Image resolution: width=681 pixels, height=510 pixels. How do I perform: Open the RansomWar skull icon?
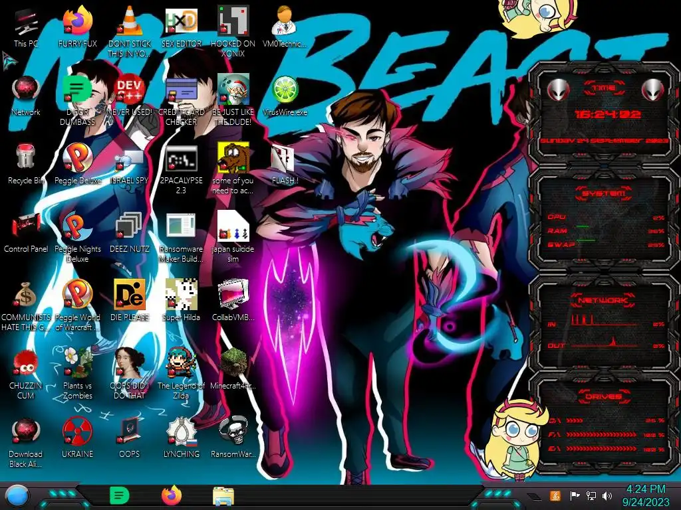[233, 438]
